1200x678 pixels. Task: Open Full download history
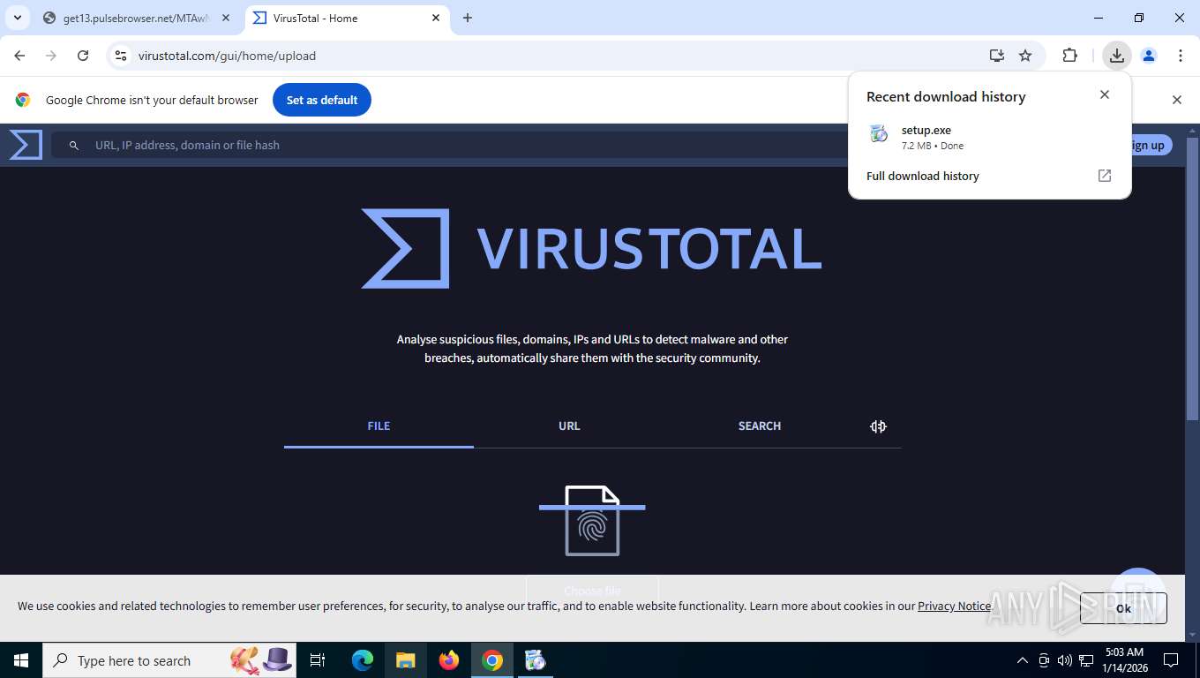(x=923, y=177)
